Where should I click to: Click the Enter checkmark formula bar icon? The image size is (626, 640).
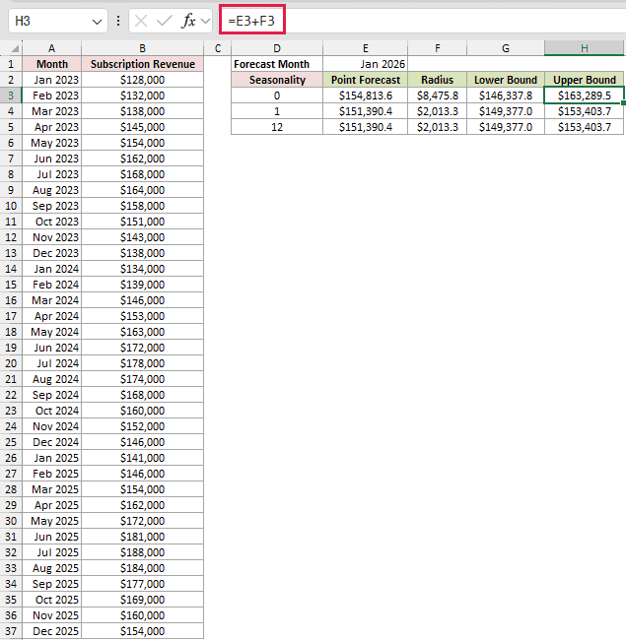[165, 21]
